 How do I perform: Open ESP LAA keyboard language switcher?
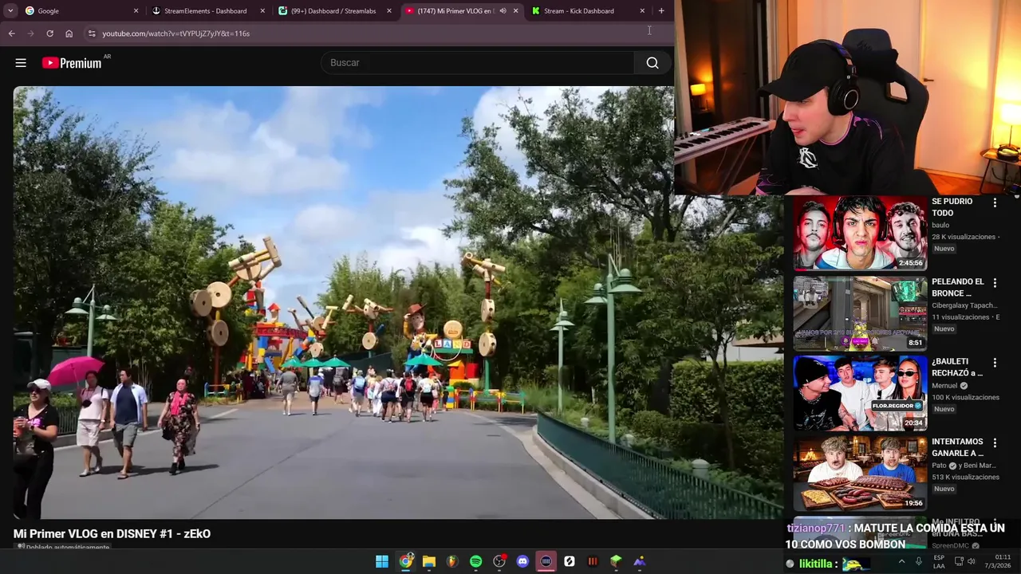click(x=939, y=562)
